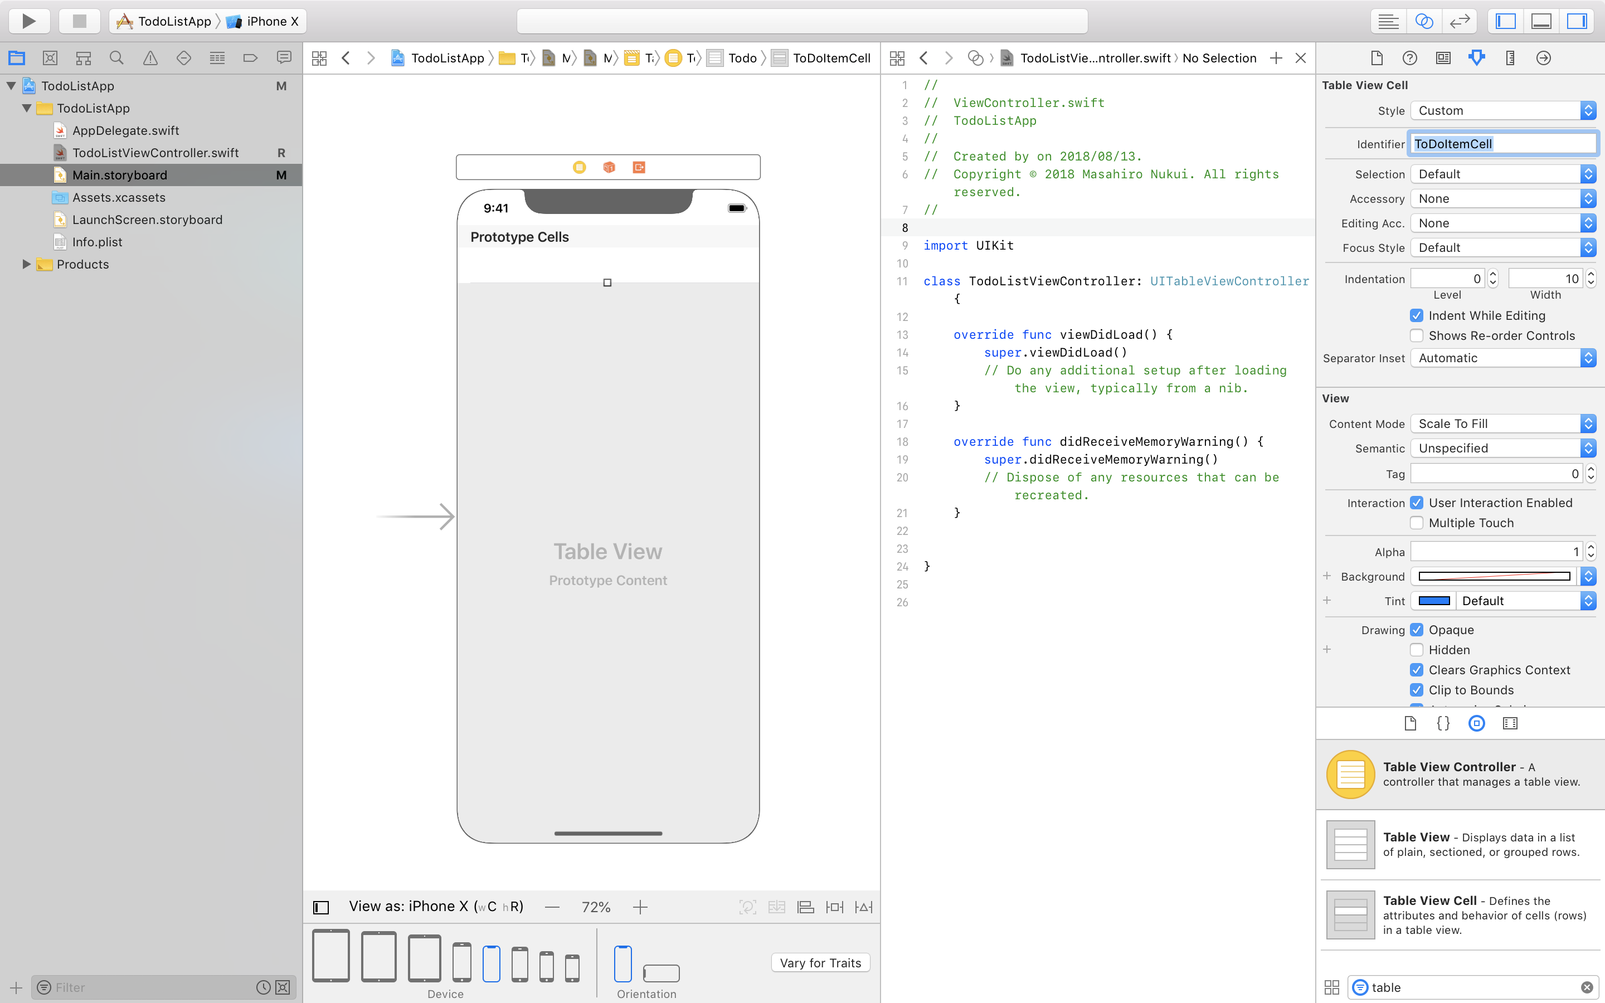This screenshot has width=1605, height=1003.
Task: Change the Content Mode setting
Action: tap(1502, 423)
